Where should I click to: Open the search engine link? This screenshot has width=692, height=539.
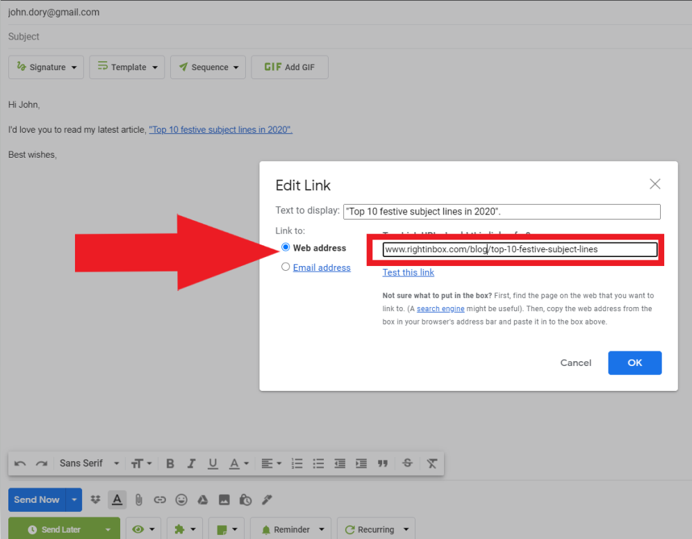click(440, 309)
